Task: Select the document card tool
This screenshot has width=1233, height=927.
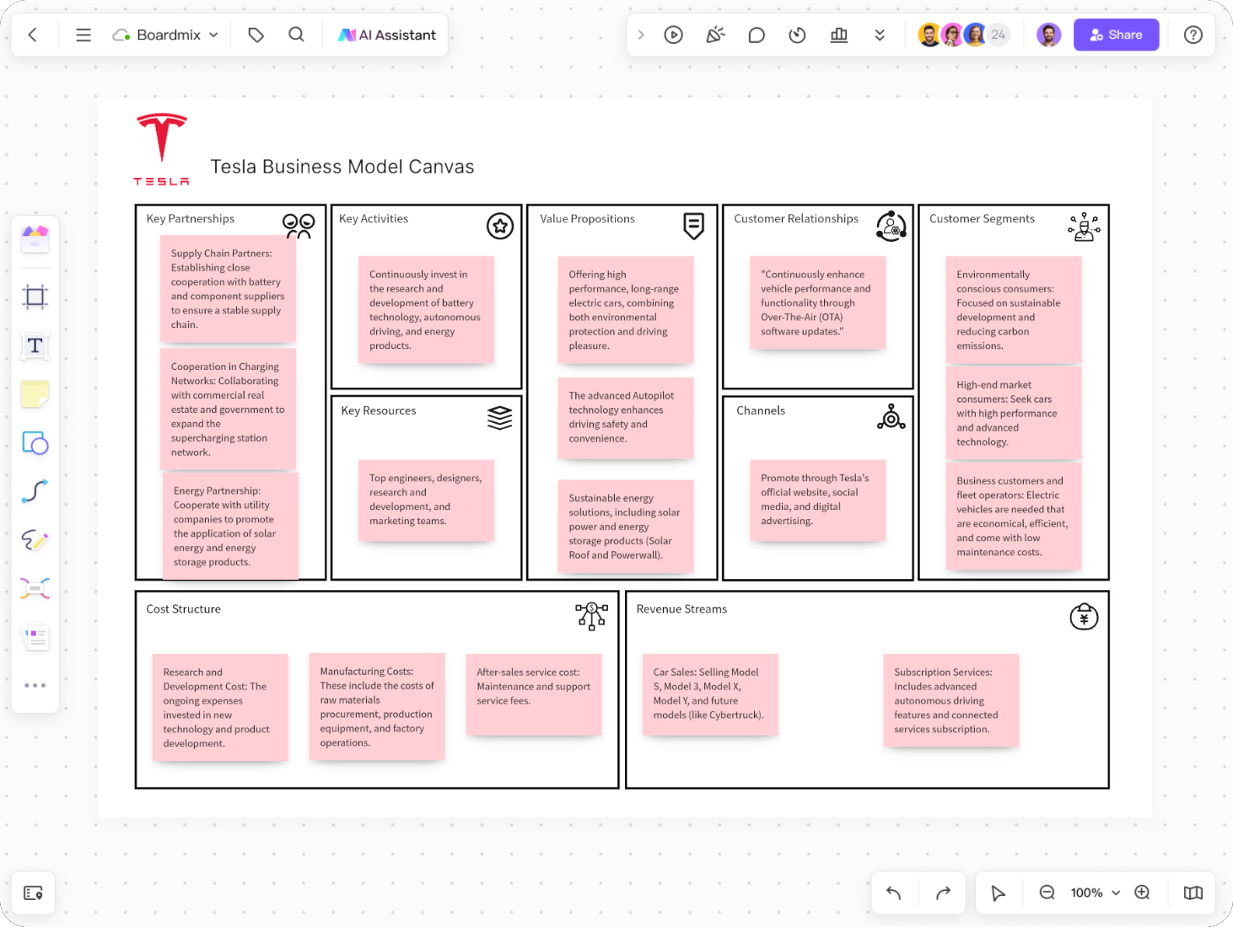Action: coord(35,637)
